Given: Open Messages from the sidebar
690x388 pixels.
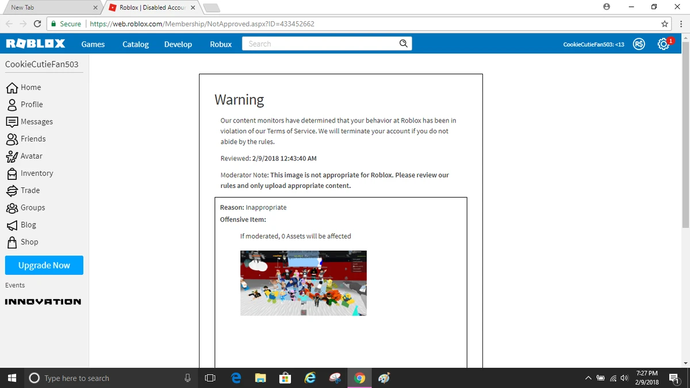Looking at the screenshot, I should coord(11,121).
